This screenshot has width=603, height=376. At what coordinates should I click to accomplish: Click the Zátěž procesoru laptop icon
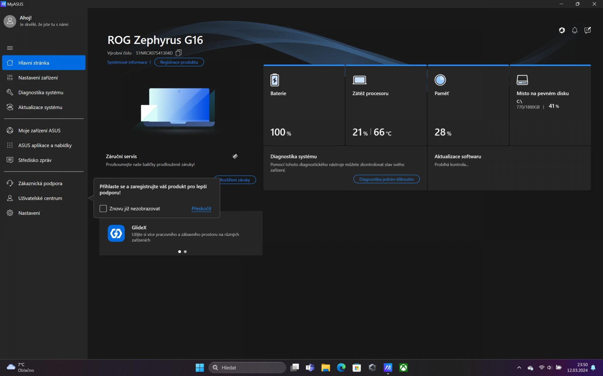pyautogui.click(x=359, y=80)
